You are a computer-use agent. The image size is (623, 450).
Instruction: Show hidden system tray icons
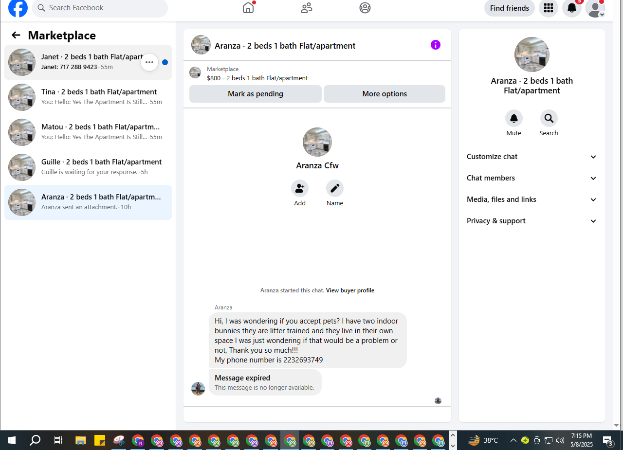click(513, 440)
